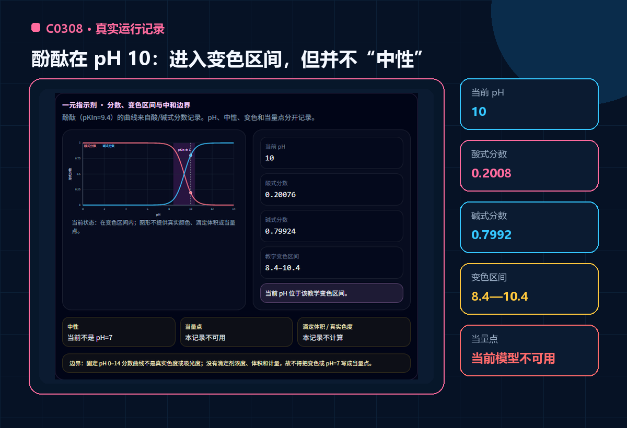Click the 教学变色区间 field 8.4–10.4
Screen dimensions: 627x428
(x=331, y=263)
